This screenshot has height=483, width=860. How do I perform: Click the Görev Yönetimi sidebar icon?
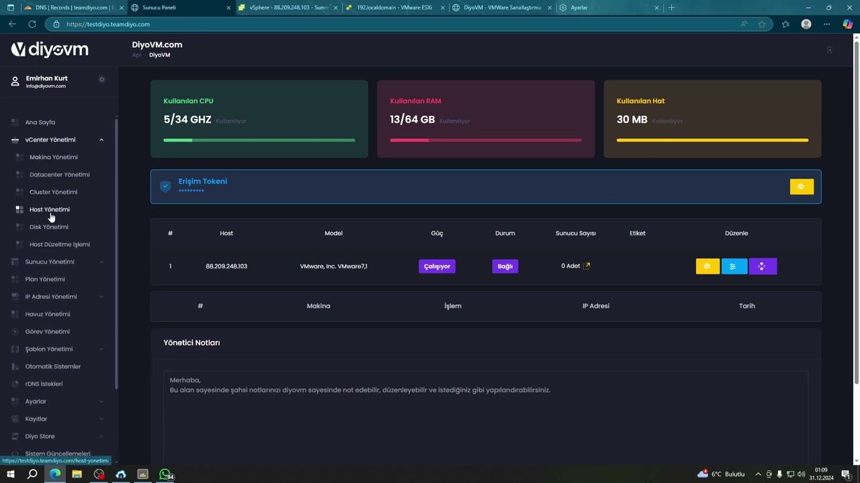coord(15,331)
